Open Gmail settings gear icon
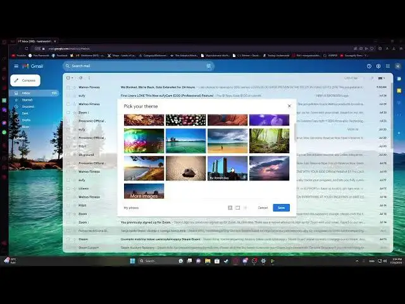Image resolution: width=405 pixels, height=304 pixels. coord(378,66)
